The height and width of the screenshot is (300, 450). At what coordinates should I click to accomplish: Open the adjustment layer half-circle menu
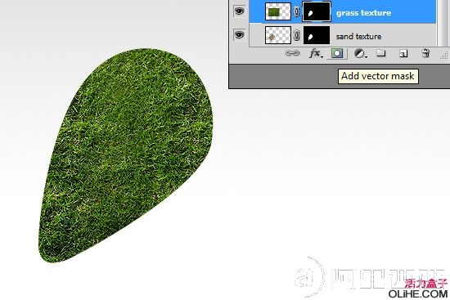[361, 53]
